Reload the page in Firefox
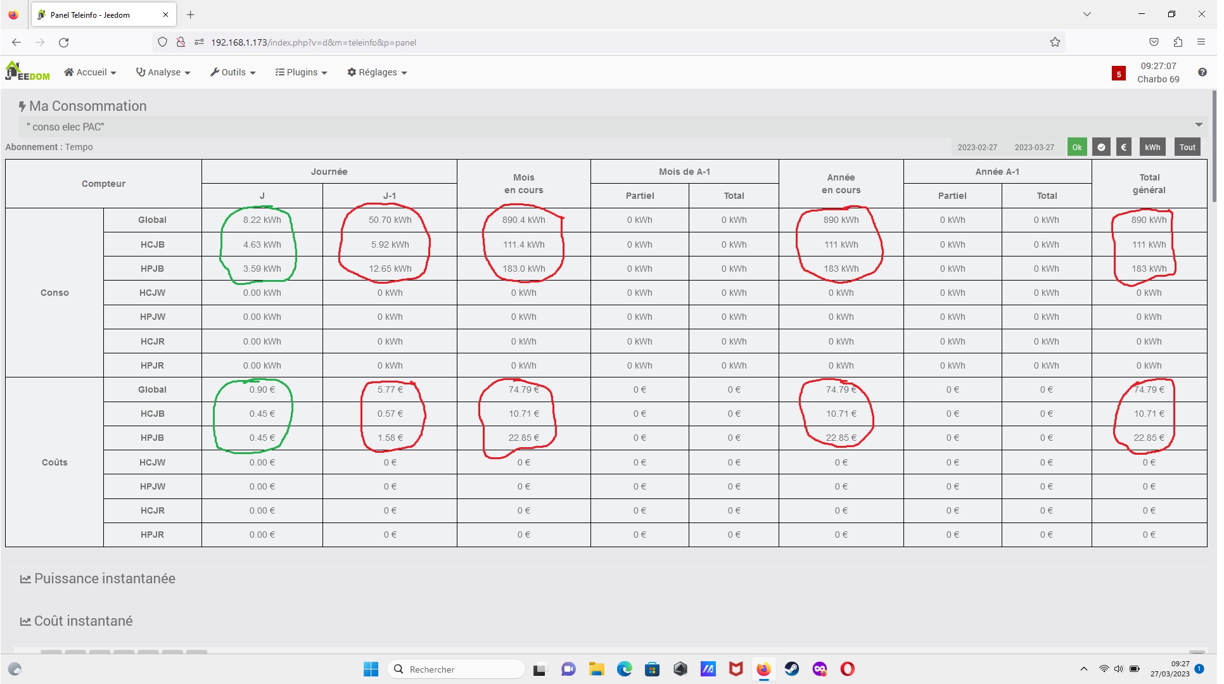This screenshot has width=1224, height=684. (x=63, y=42)
